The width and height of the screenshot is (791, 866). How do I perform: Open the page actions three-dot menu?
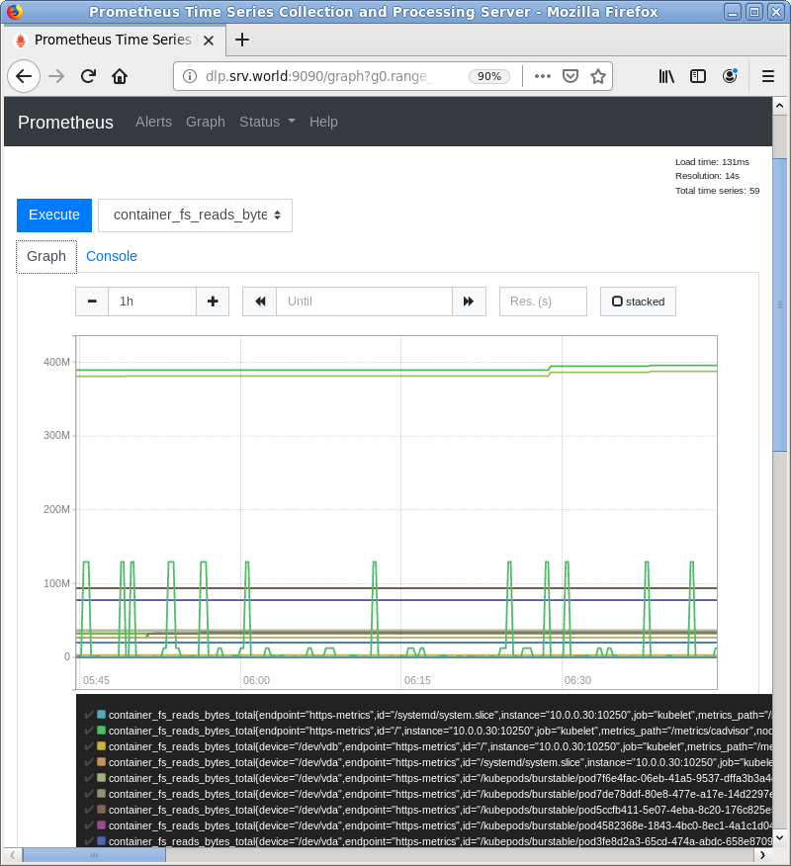click(543, 76)
